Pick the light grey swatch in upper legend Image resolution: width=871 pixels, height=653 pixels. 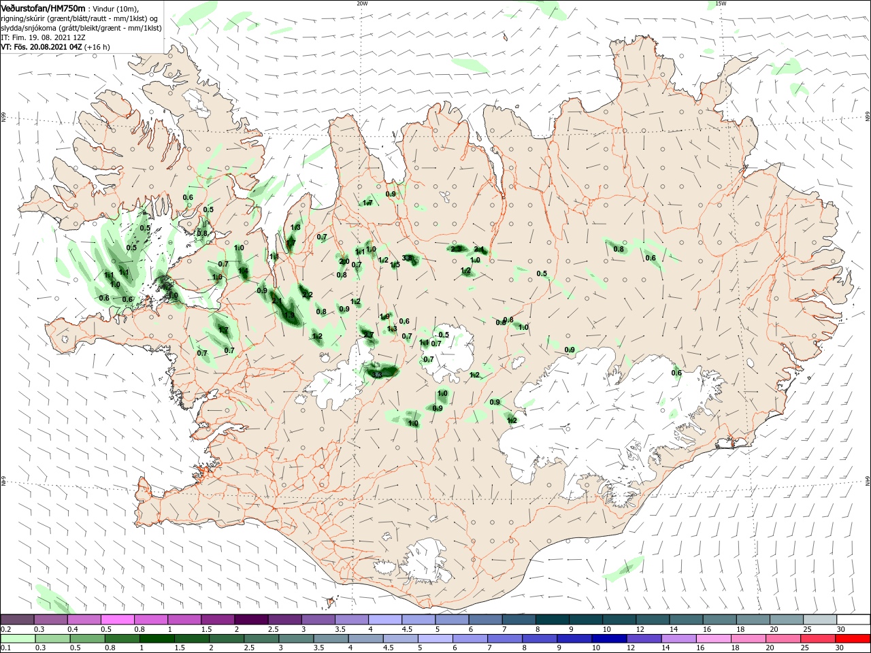point(820,619)
